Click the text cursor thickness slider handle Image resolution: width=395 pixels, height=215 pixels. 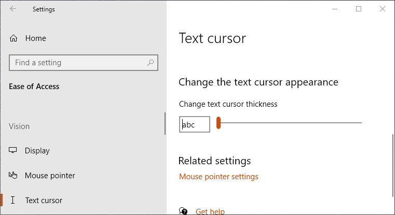[219, 123]
